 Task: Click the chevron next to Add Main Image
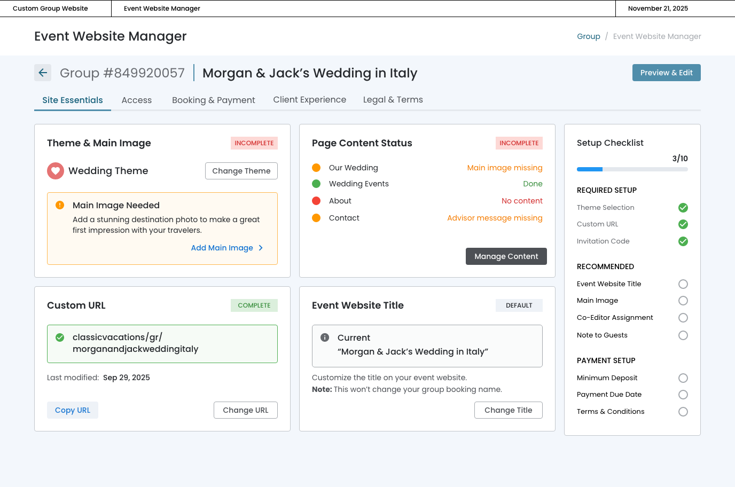[x=261, y=248]
